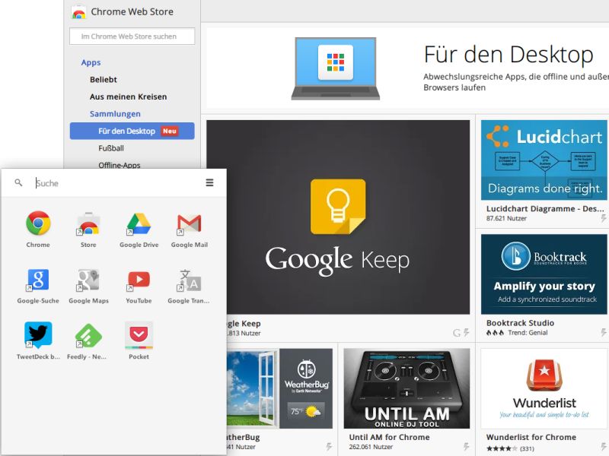Open the Offline-Apps collection

pyautogui.click(x=120, y=165)
